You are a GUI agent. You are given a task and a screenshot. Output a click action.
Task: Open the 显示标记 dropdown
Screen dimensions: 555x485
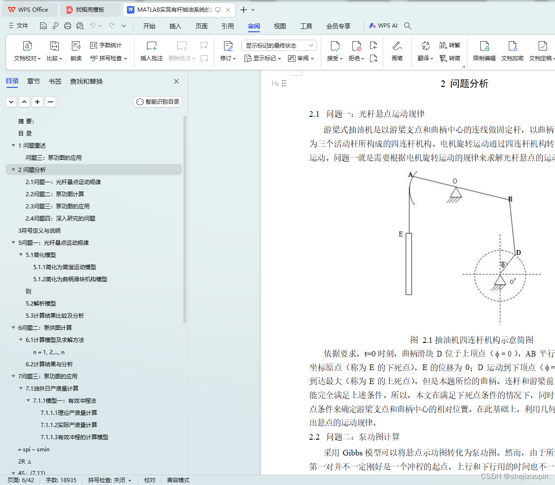[x=263, y=58]
